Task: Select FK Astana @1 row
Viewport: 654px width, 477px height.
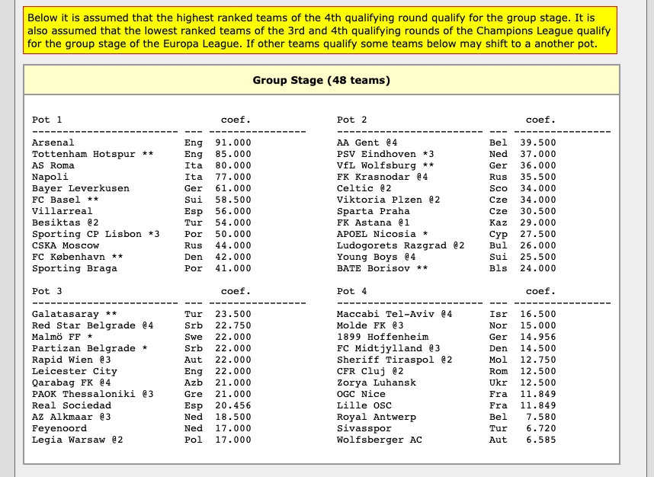Action: click(446, 223)
